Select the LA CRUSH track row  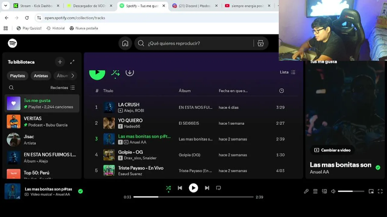click(193, 107)
